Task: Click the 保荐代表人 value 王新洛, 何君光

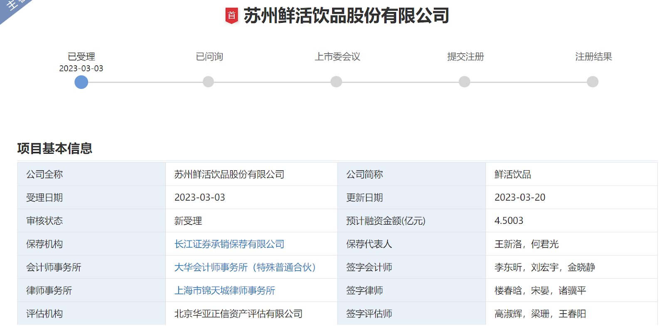Action: pos(526,244)
